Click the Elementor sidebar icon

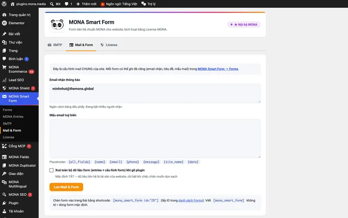(x=4, y=23)
